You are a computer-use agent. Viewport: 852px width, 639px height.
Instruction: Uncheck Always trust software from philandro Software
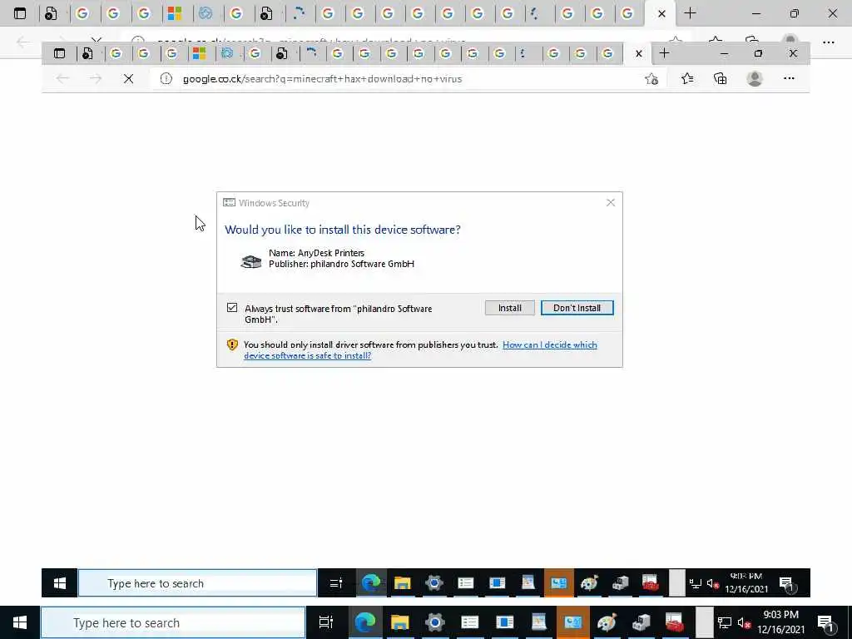pyautogui.click(x=232, y=308)
